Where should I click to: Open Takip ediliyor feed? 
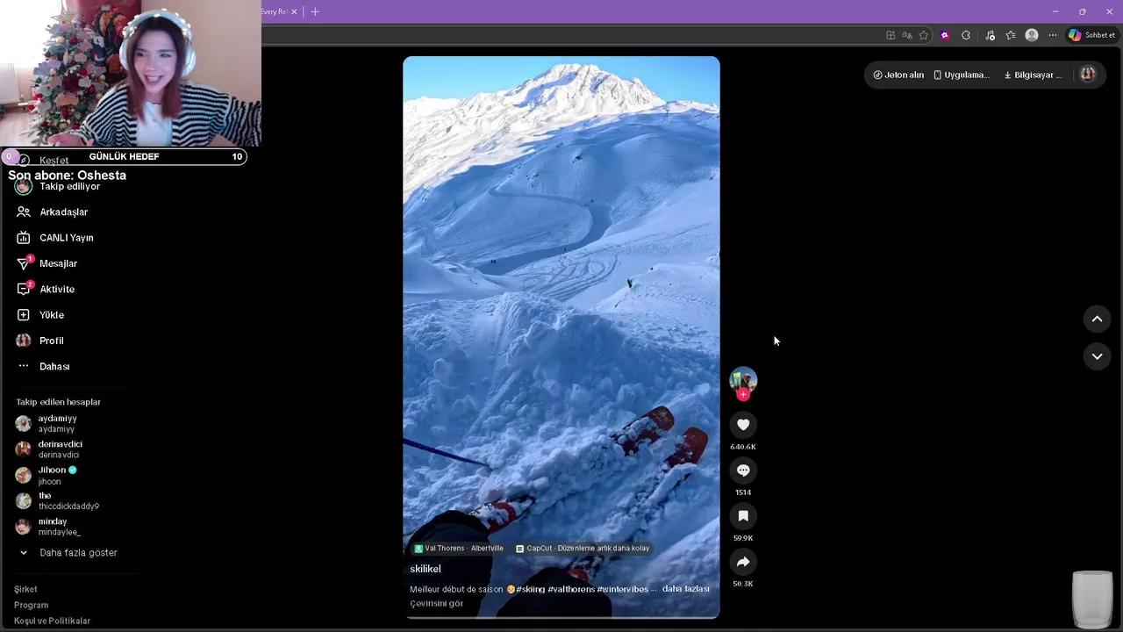click(70, 186)
